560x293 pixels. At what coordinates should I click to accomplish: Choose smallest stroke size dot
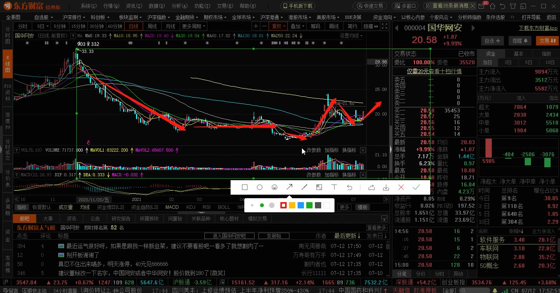pyautogui.click(x=252, y=205)
